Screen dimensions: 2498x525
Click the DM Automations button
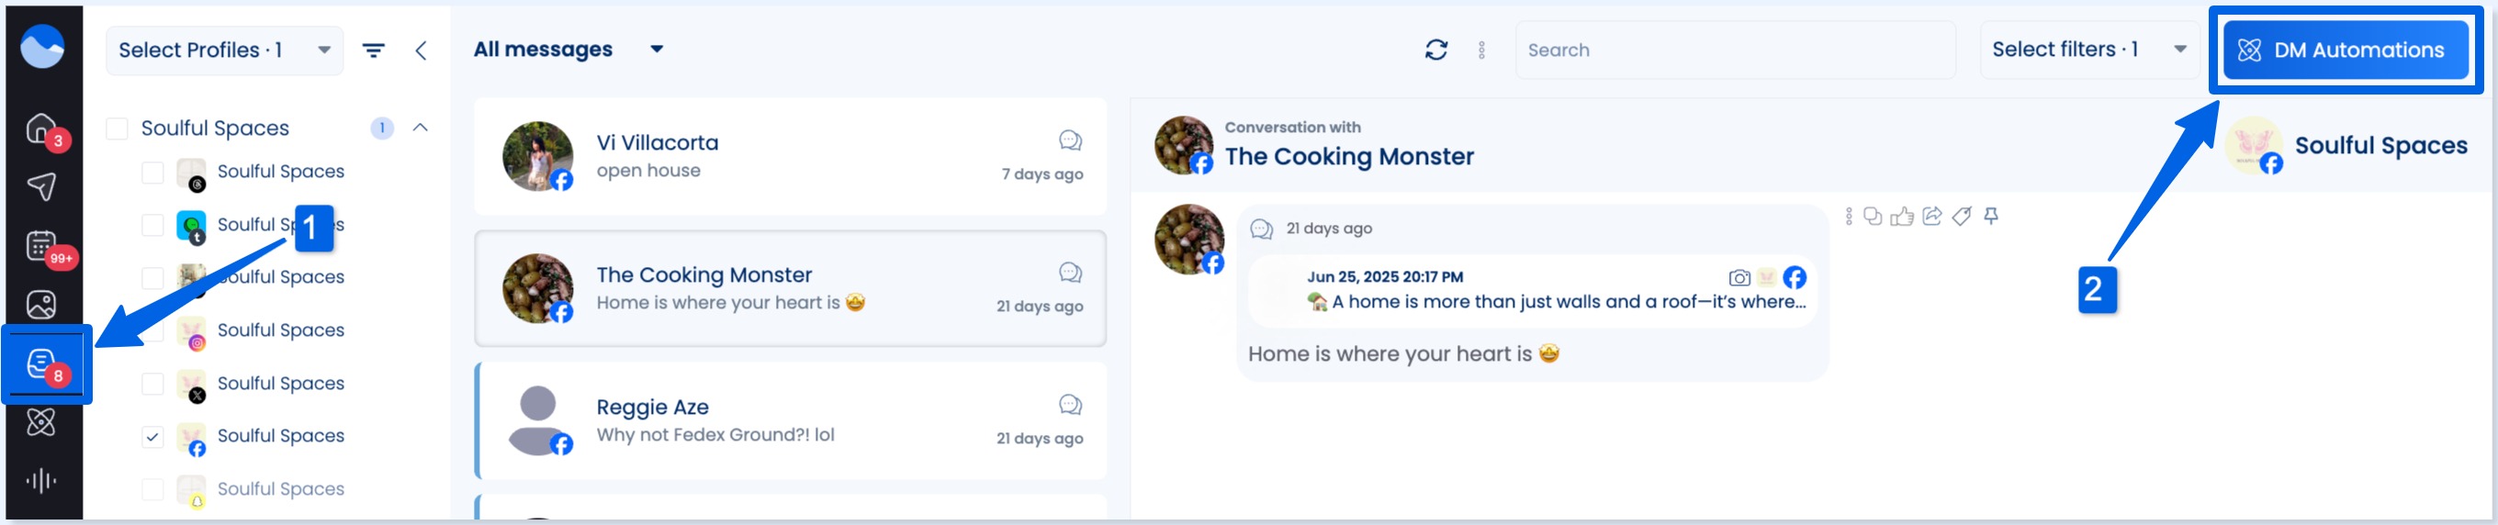pos(2345,50)
